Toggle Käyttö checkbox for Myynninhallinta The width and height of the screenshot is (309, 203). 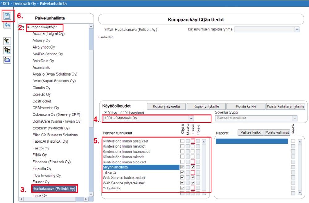tap(182, 167)
